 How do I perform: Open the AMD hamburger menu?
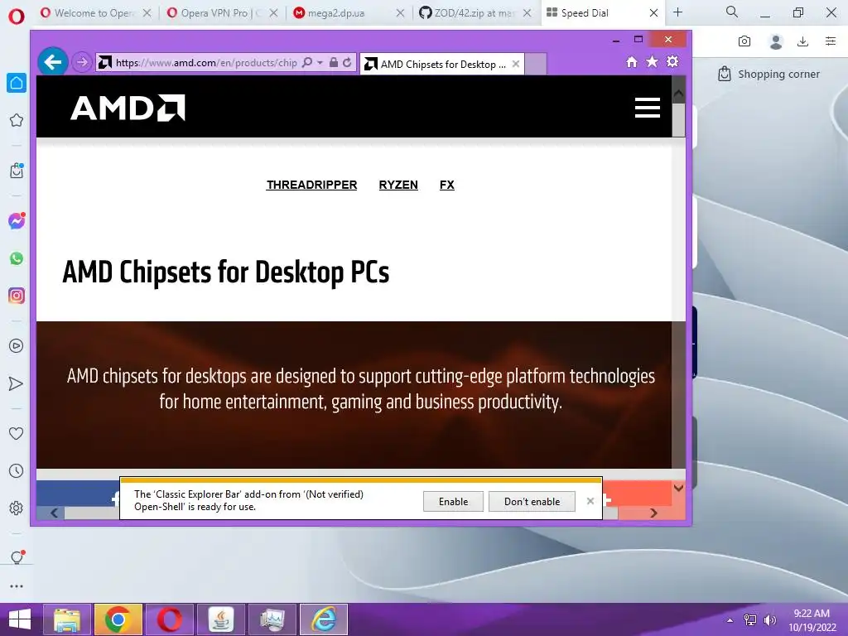(648, 108)
